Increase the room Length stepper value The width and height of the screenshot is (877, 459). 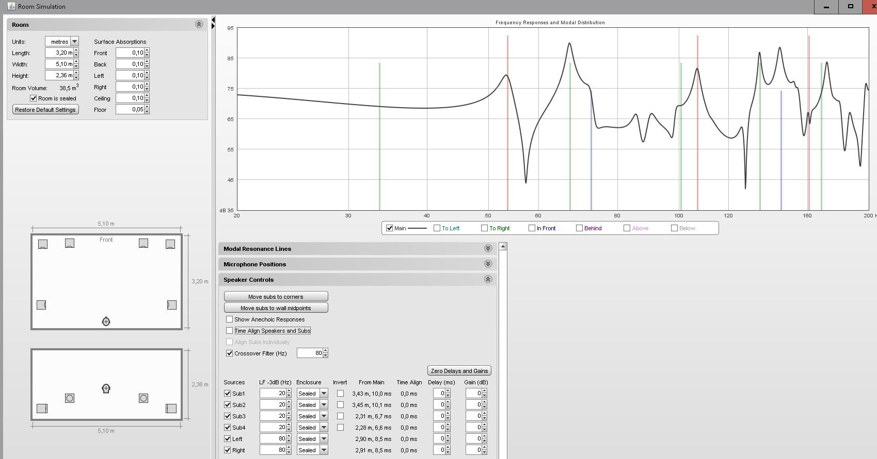click(x=76, y=50)
